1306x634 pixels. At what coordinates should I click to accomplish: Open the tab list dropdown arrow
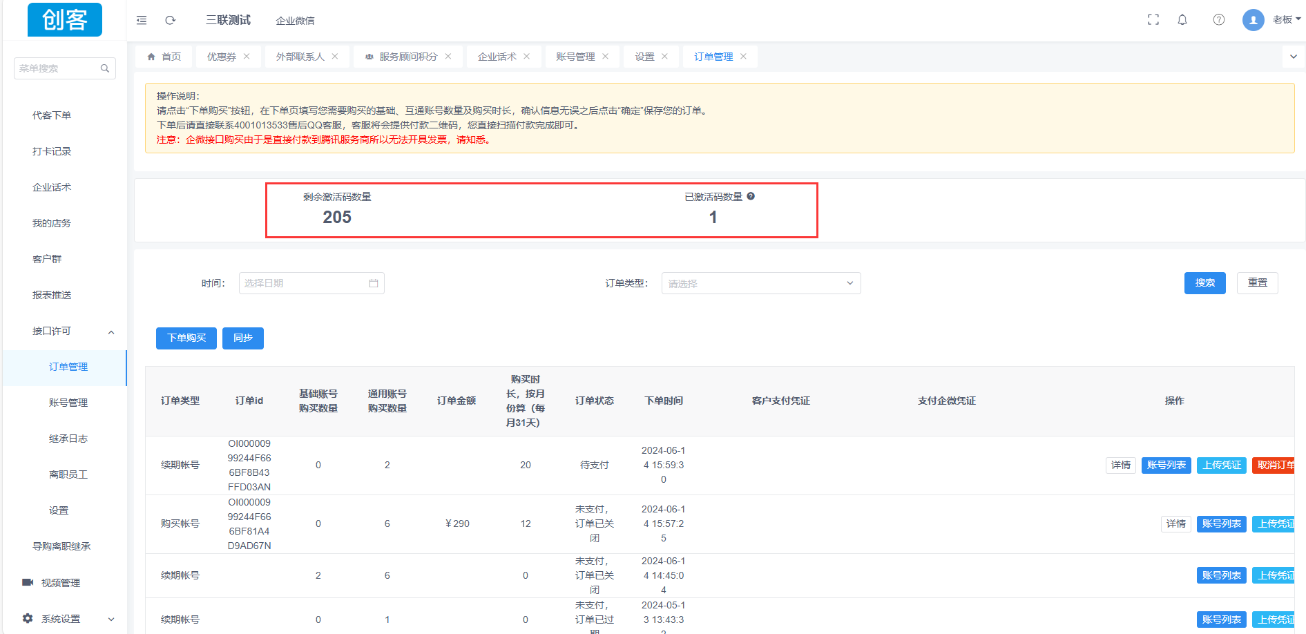point(1293,57)
